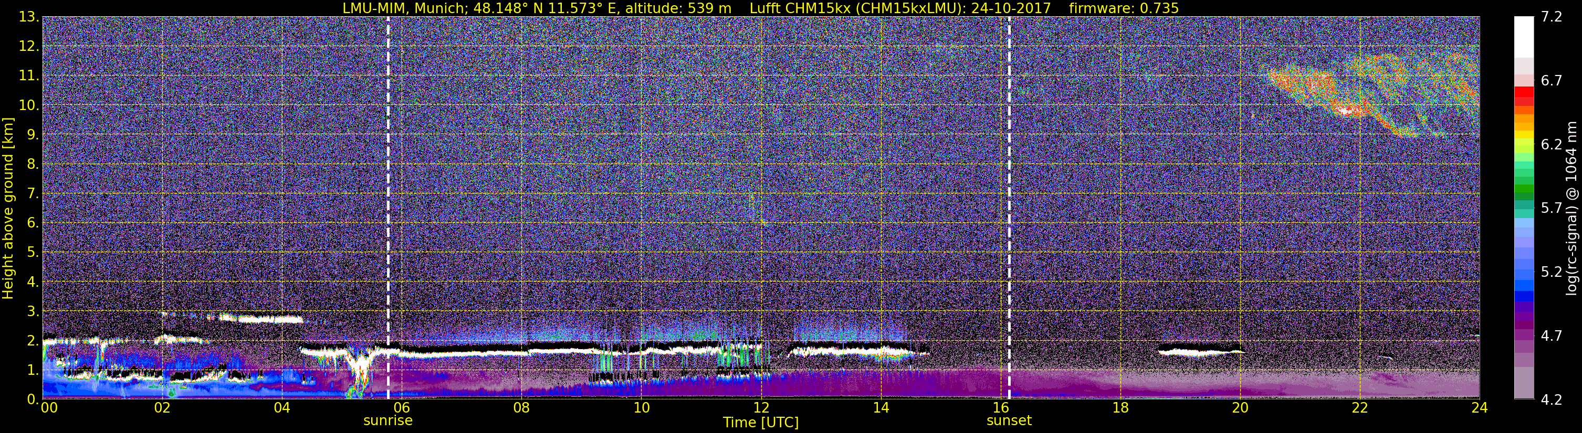Click the '5.7' colorbar tick label
The image size is (1582, 433).
1552,209
